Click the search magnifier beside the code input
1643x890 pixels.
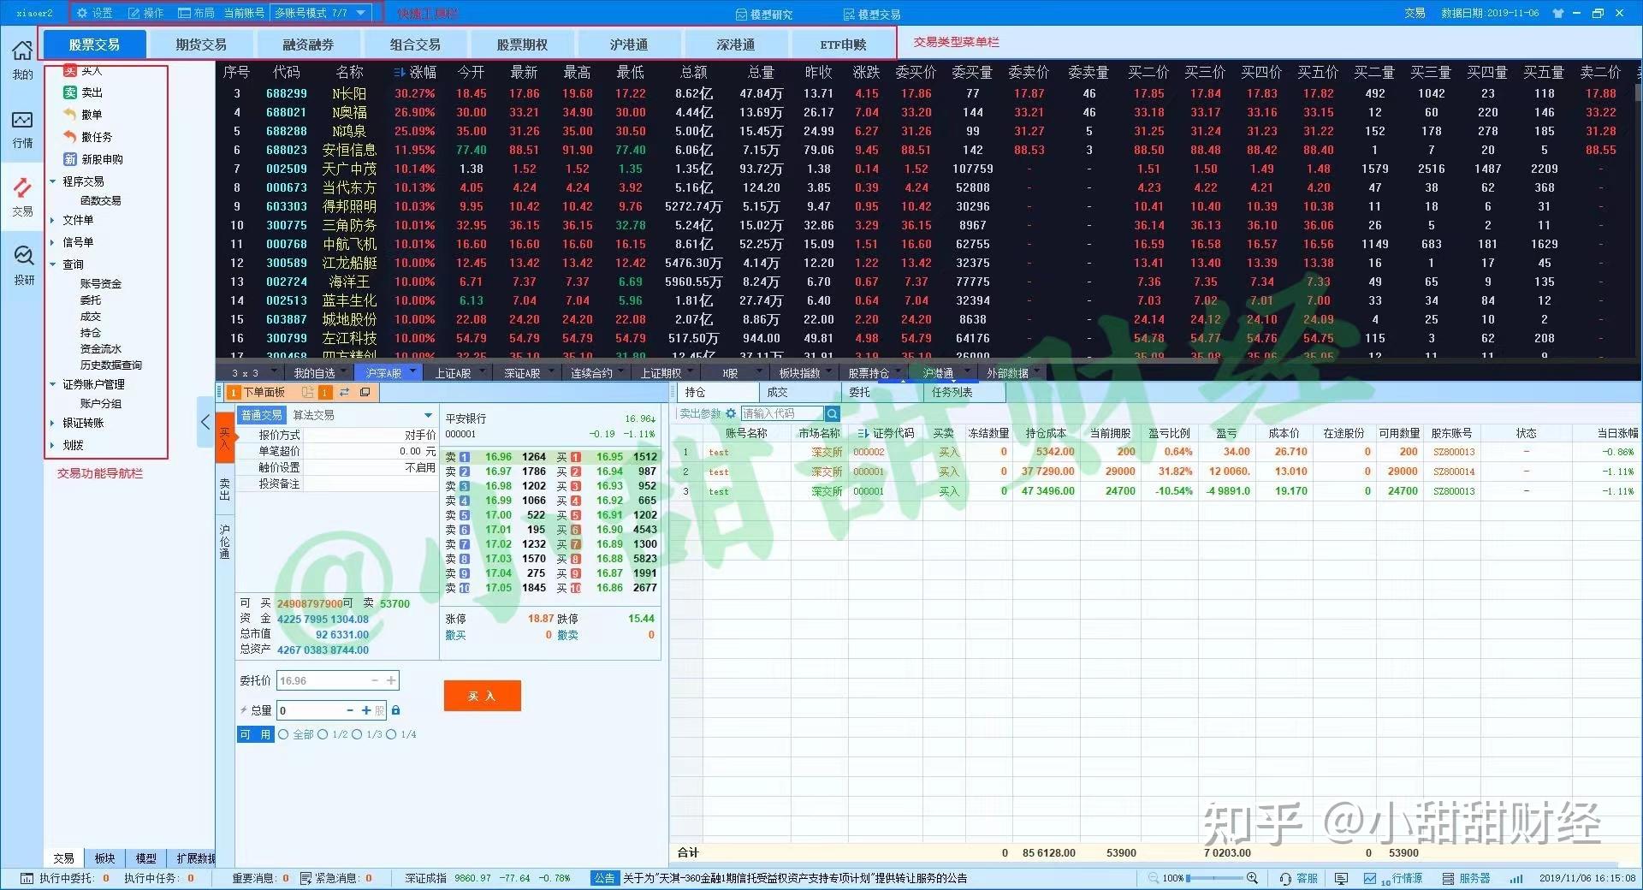coord(832,413)
